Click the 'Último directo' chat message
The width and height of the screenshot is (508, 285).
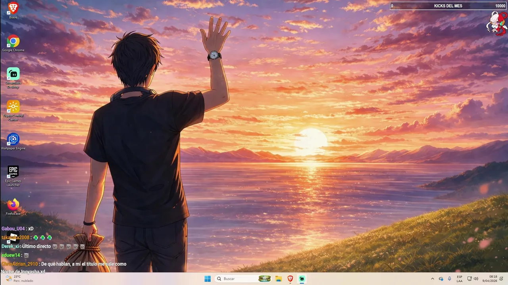click(37, 246)
